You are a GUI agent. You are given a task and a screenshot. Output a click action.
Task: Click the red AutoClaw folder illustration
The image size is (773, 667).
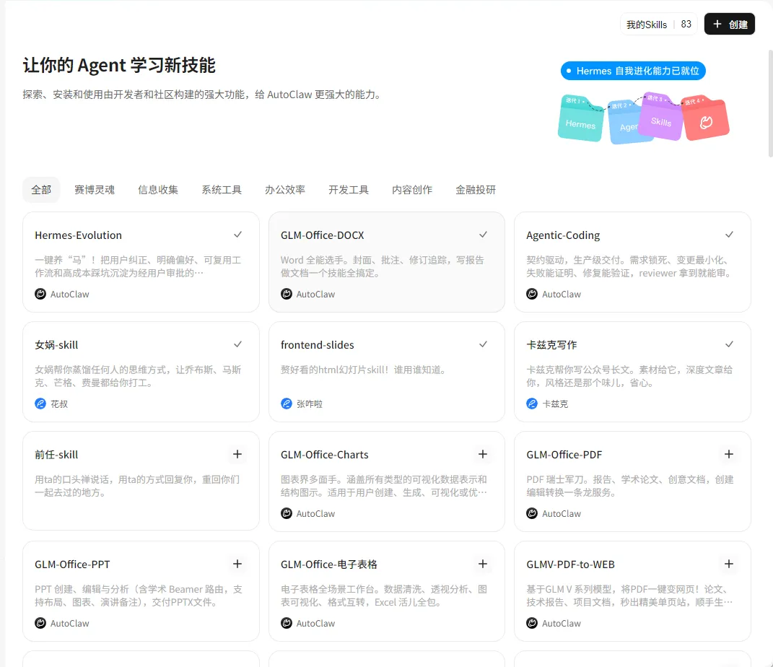click(x=705, y=118)
